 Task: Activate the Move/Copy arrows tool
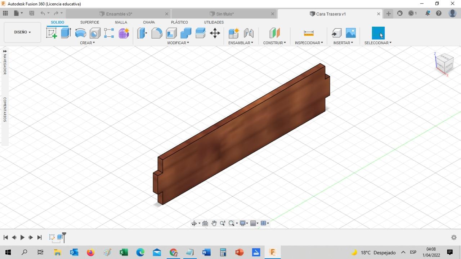(215, 33)
